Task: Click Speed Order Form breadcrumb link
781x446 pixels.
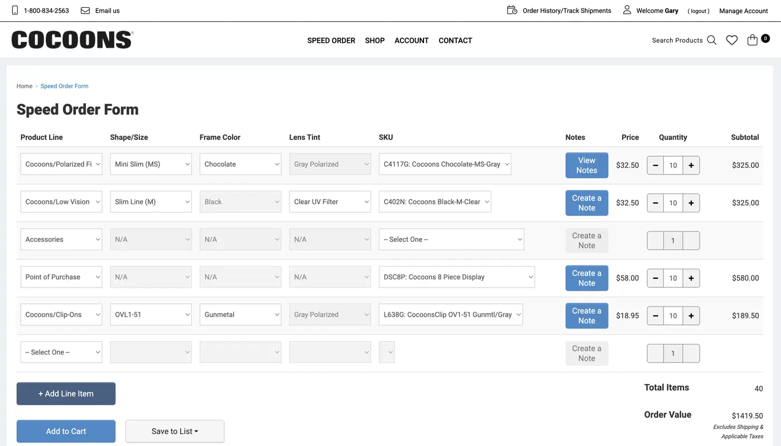Action: point(64,86)
